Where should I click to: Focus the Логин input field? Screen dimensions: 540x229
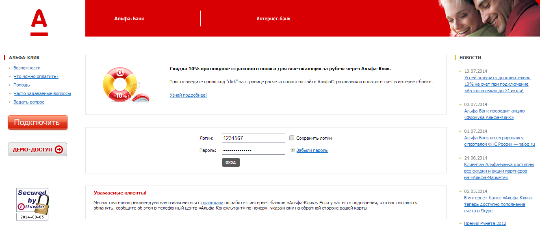tap(254, 138)
